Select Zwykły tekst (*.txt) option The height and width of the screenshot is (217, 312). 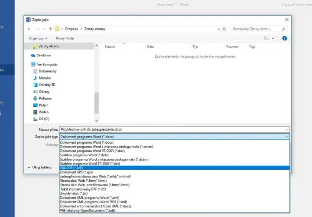175,193
